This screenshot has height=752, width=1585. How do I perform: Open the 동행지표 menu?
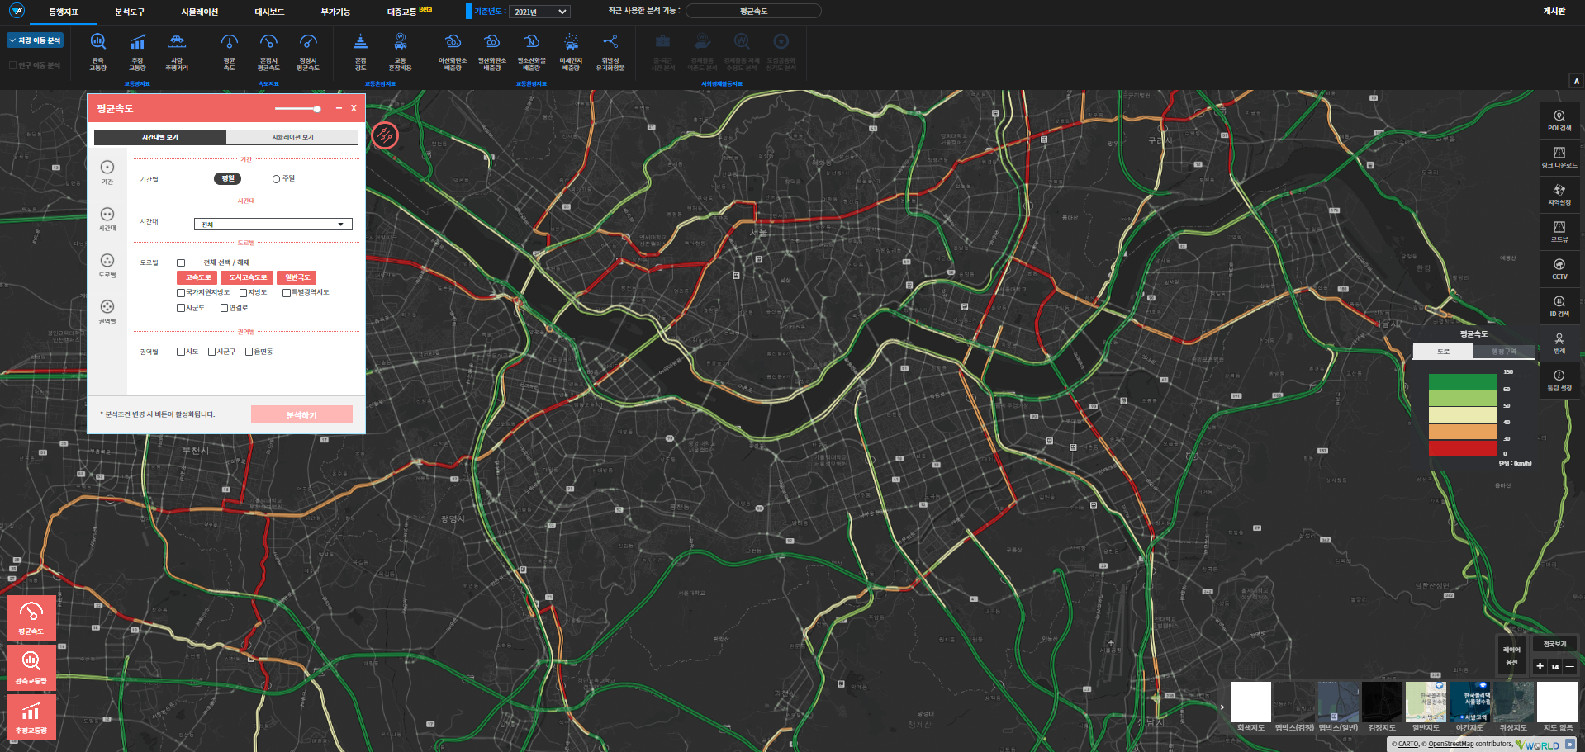point(63,12)
